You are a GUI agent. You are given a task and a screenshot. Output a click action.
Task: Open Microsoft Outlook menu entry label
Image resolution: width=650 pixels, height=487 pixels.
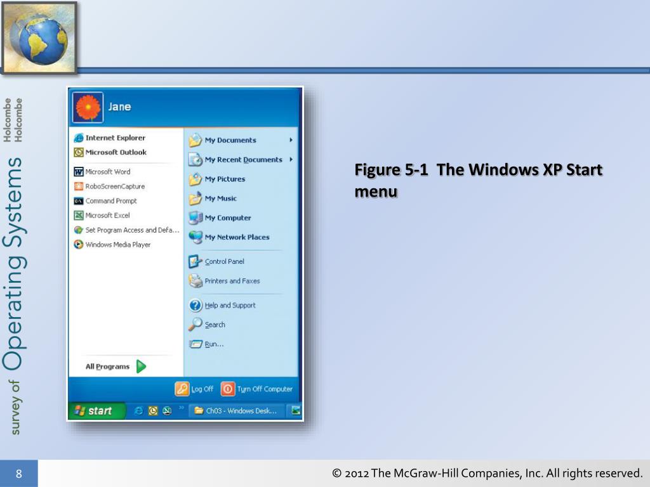[116, 152]
